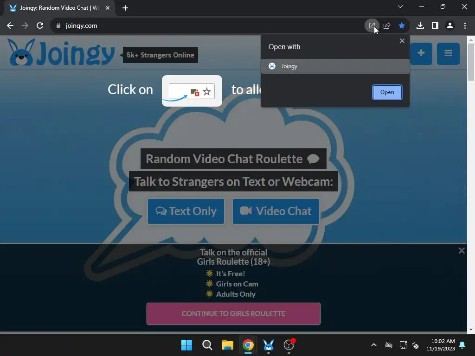The height and width of the screenshot is (356, 475).
Task: Click the Joingy logo
Action: click(61, 52)
